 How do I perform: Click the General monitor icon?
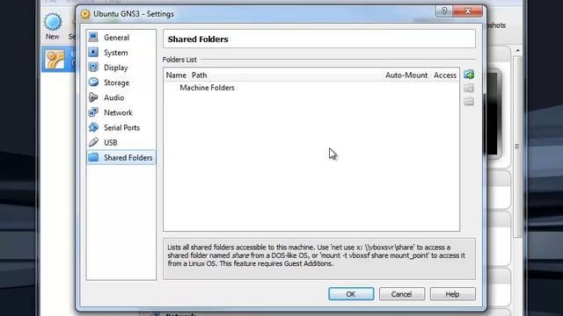pos(93,37)
